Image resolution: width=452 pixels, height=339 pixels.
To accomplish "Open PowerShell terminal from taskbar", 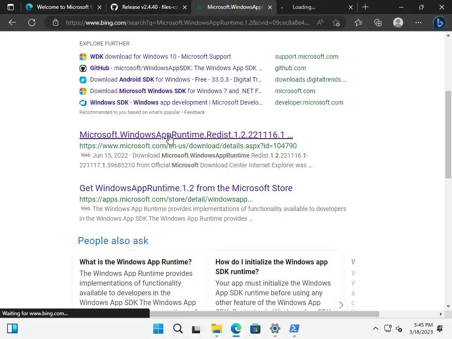I will pyautogui.click(x=294, y=328).
